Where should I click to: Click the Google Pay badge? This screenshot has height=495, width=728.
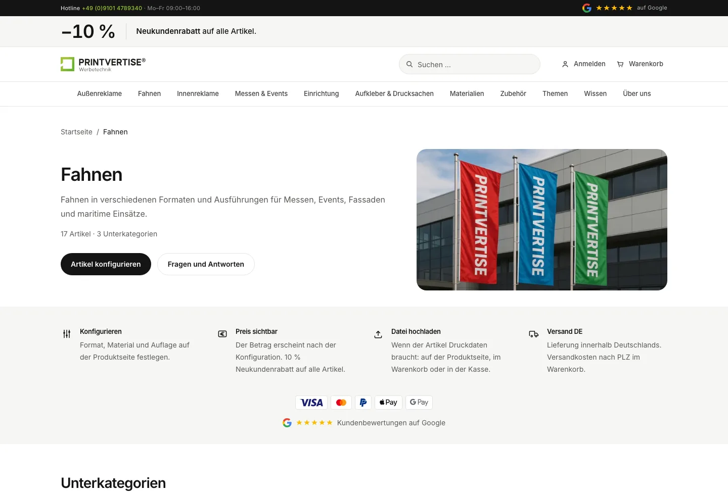point(419,403)
